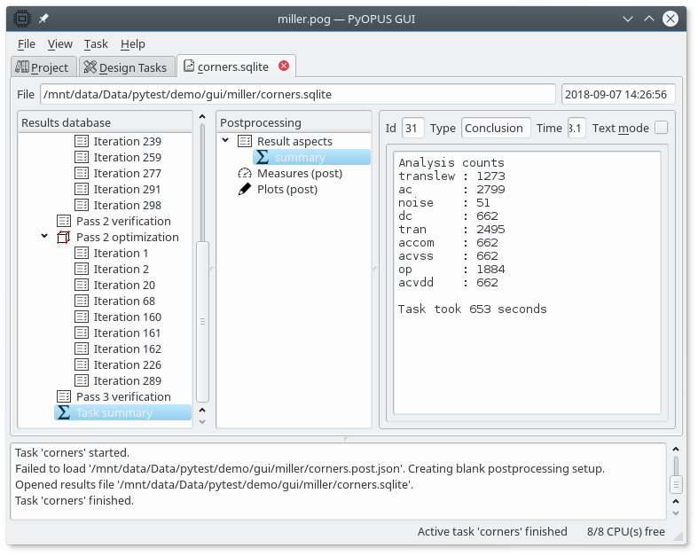Close the corners.sqlite tab

[284, 66]
